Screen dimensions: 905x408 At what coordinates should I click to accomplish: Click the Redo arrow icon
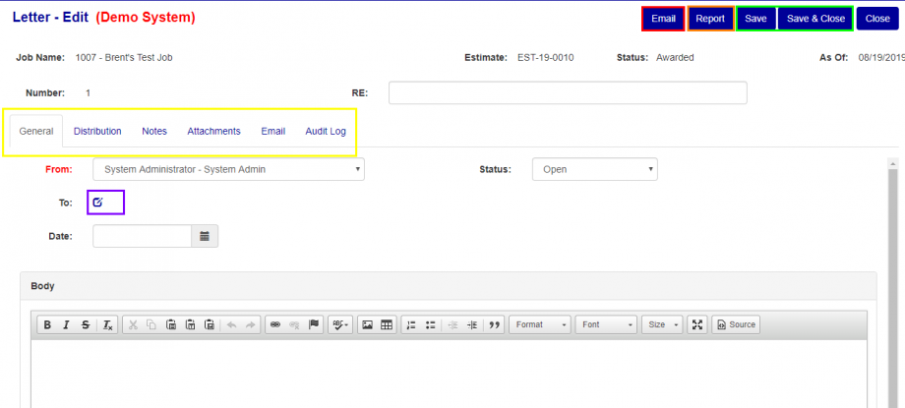[250, 324]
